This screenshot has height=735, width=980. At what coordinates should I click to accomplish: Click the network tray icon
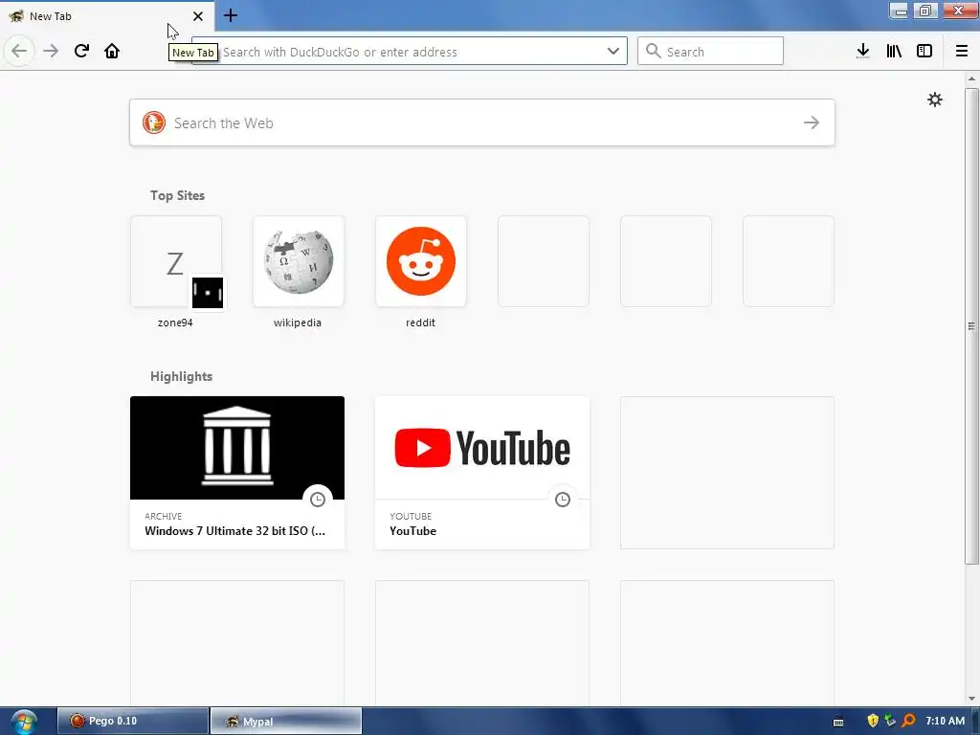(x=890, y=721)
